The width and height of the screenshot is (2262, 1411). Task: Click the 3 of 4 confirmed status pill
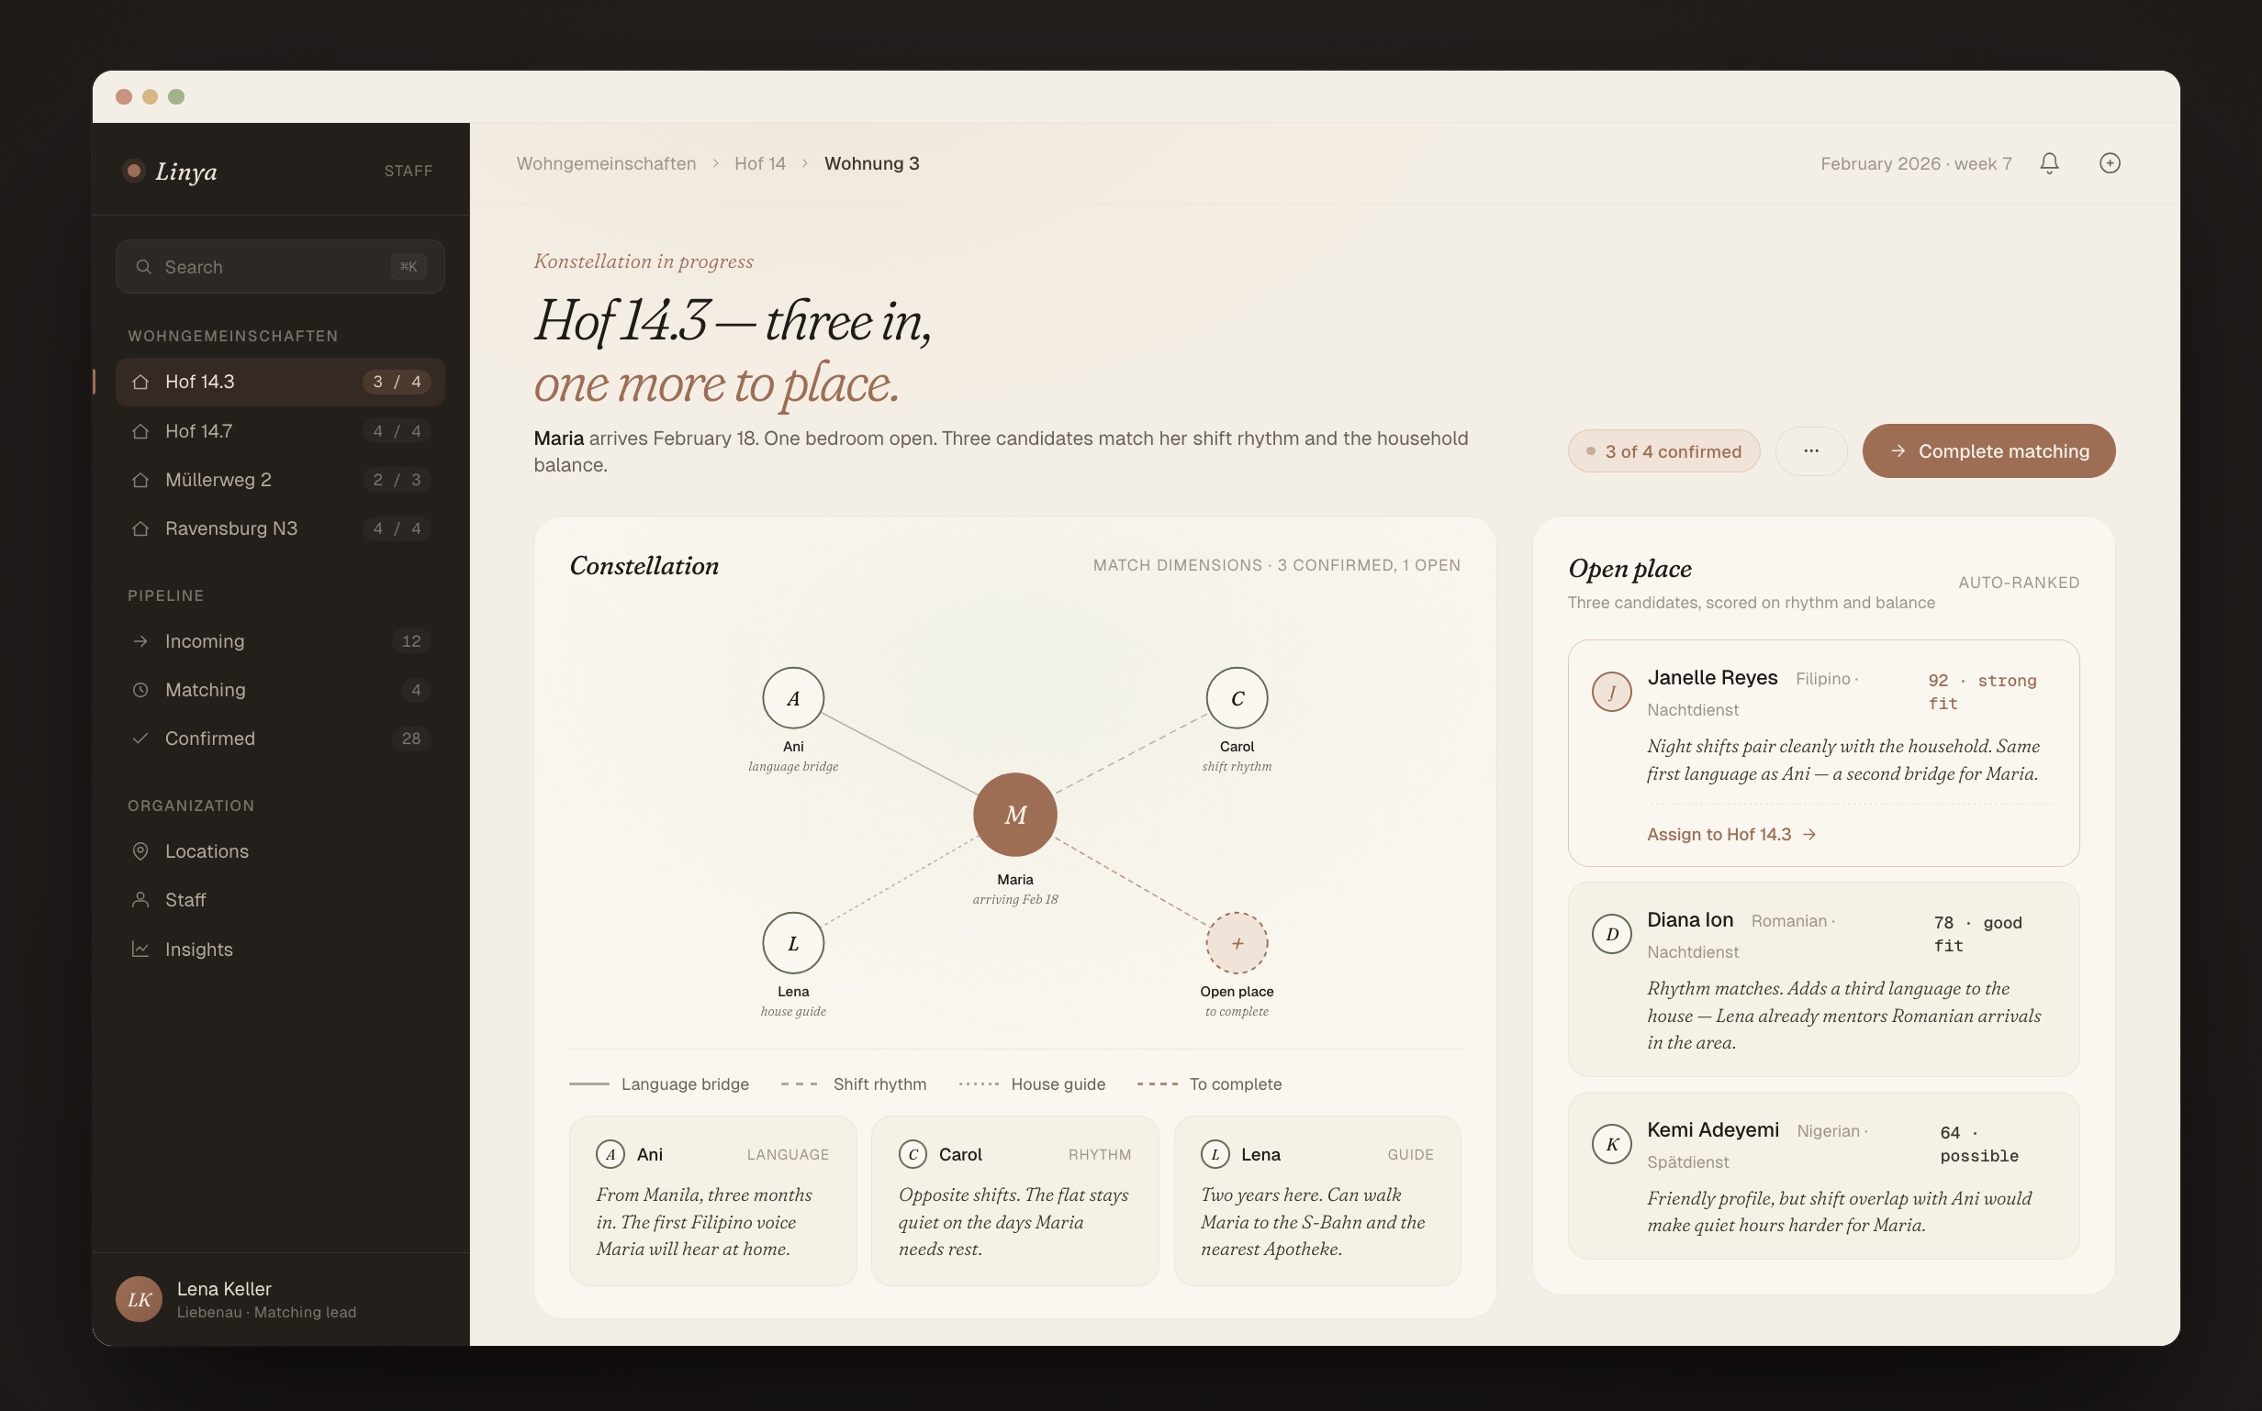[1663, 451]
